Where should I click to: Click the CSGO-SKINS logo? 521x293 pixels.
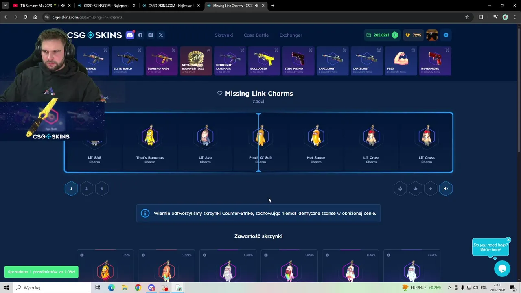(x=94, y=35)
